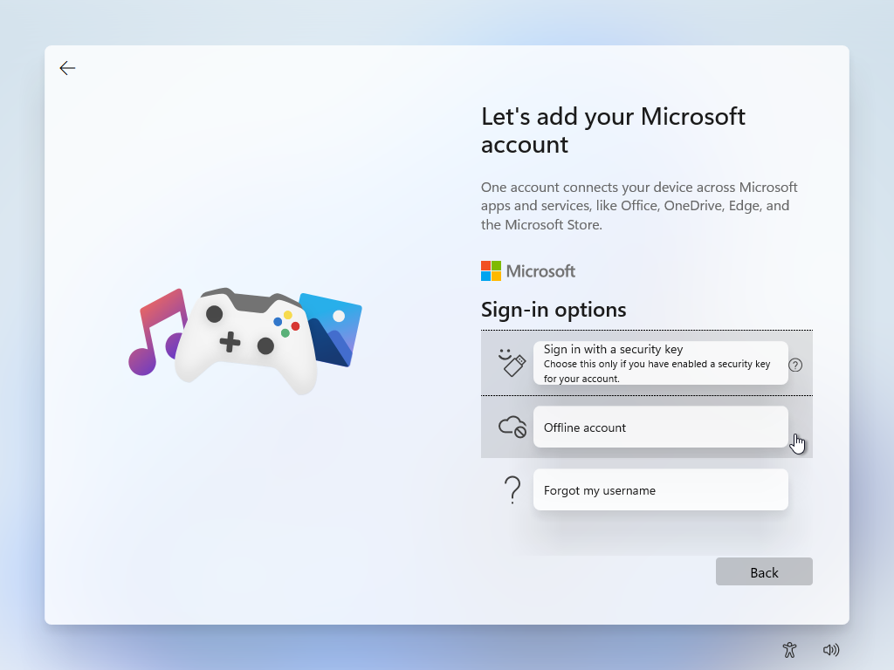
Task: Click the D-pad on the controller image
Action: (230, 342)
